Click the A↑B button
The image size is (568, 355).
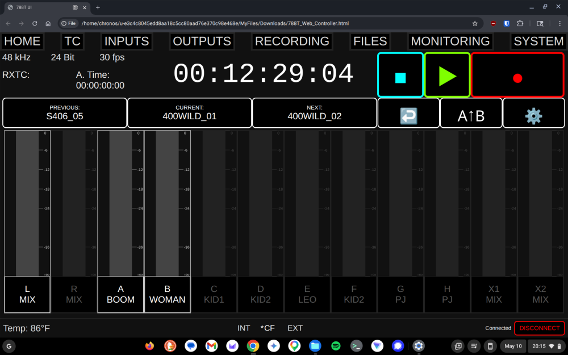pos(471,113)
